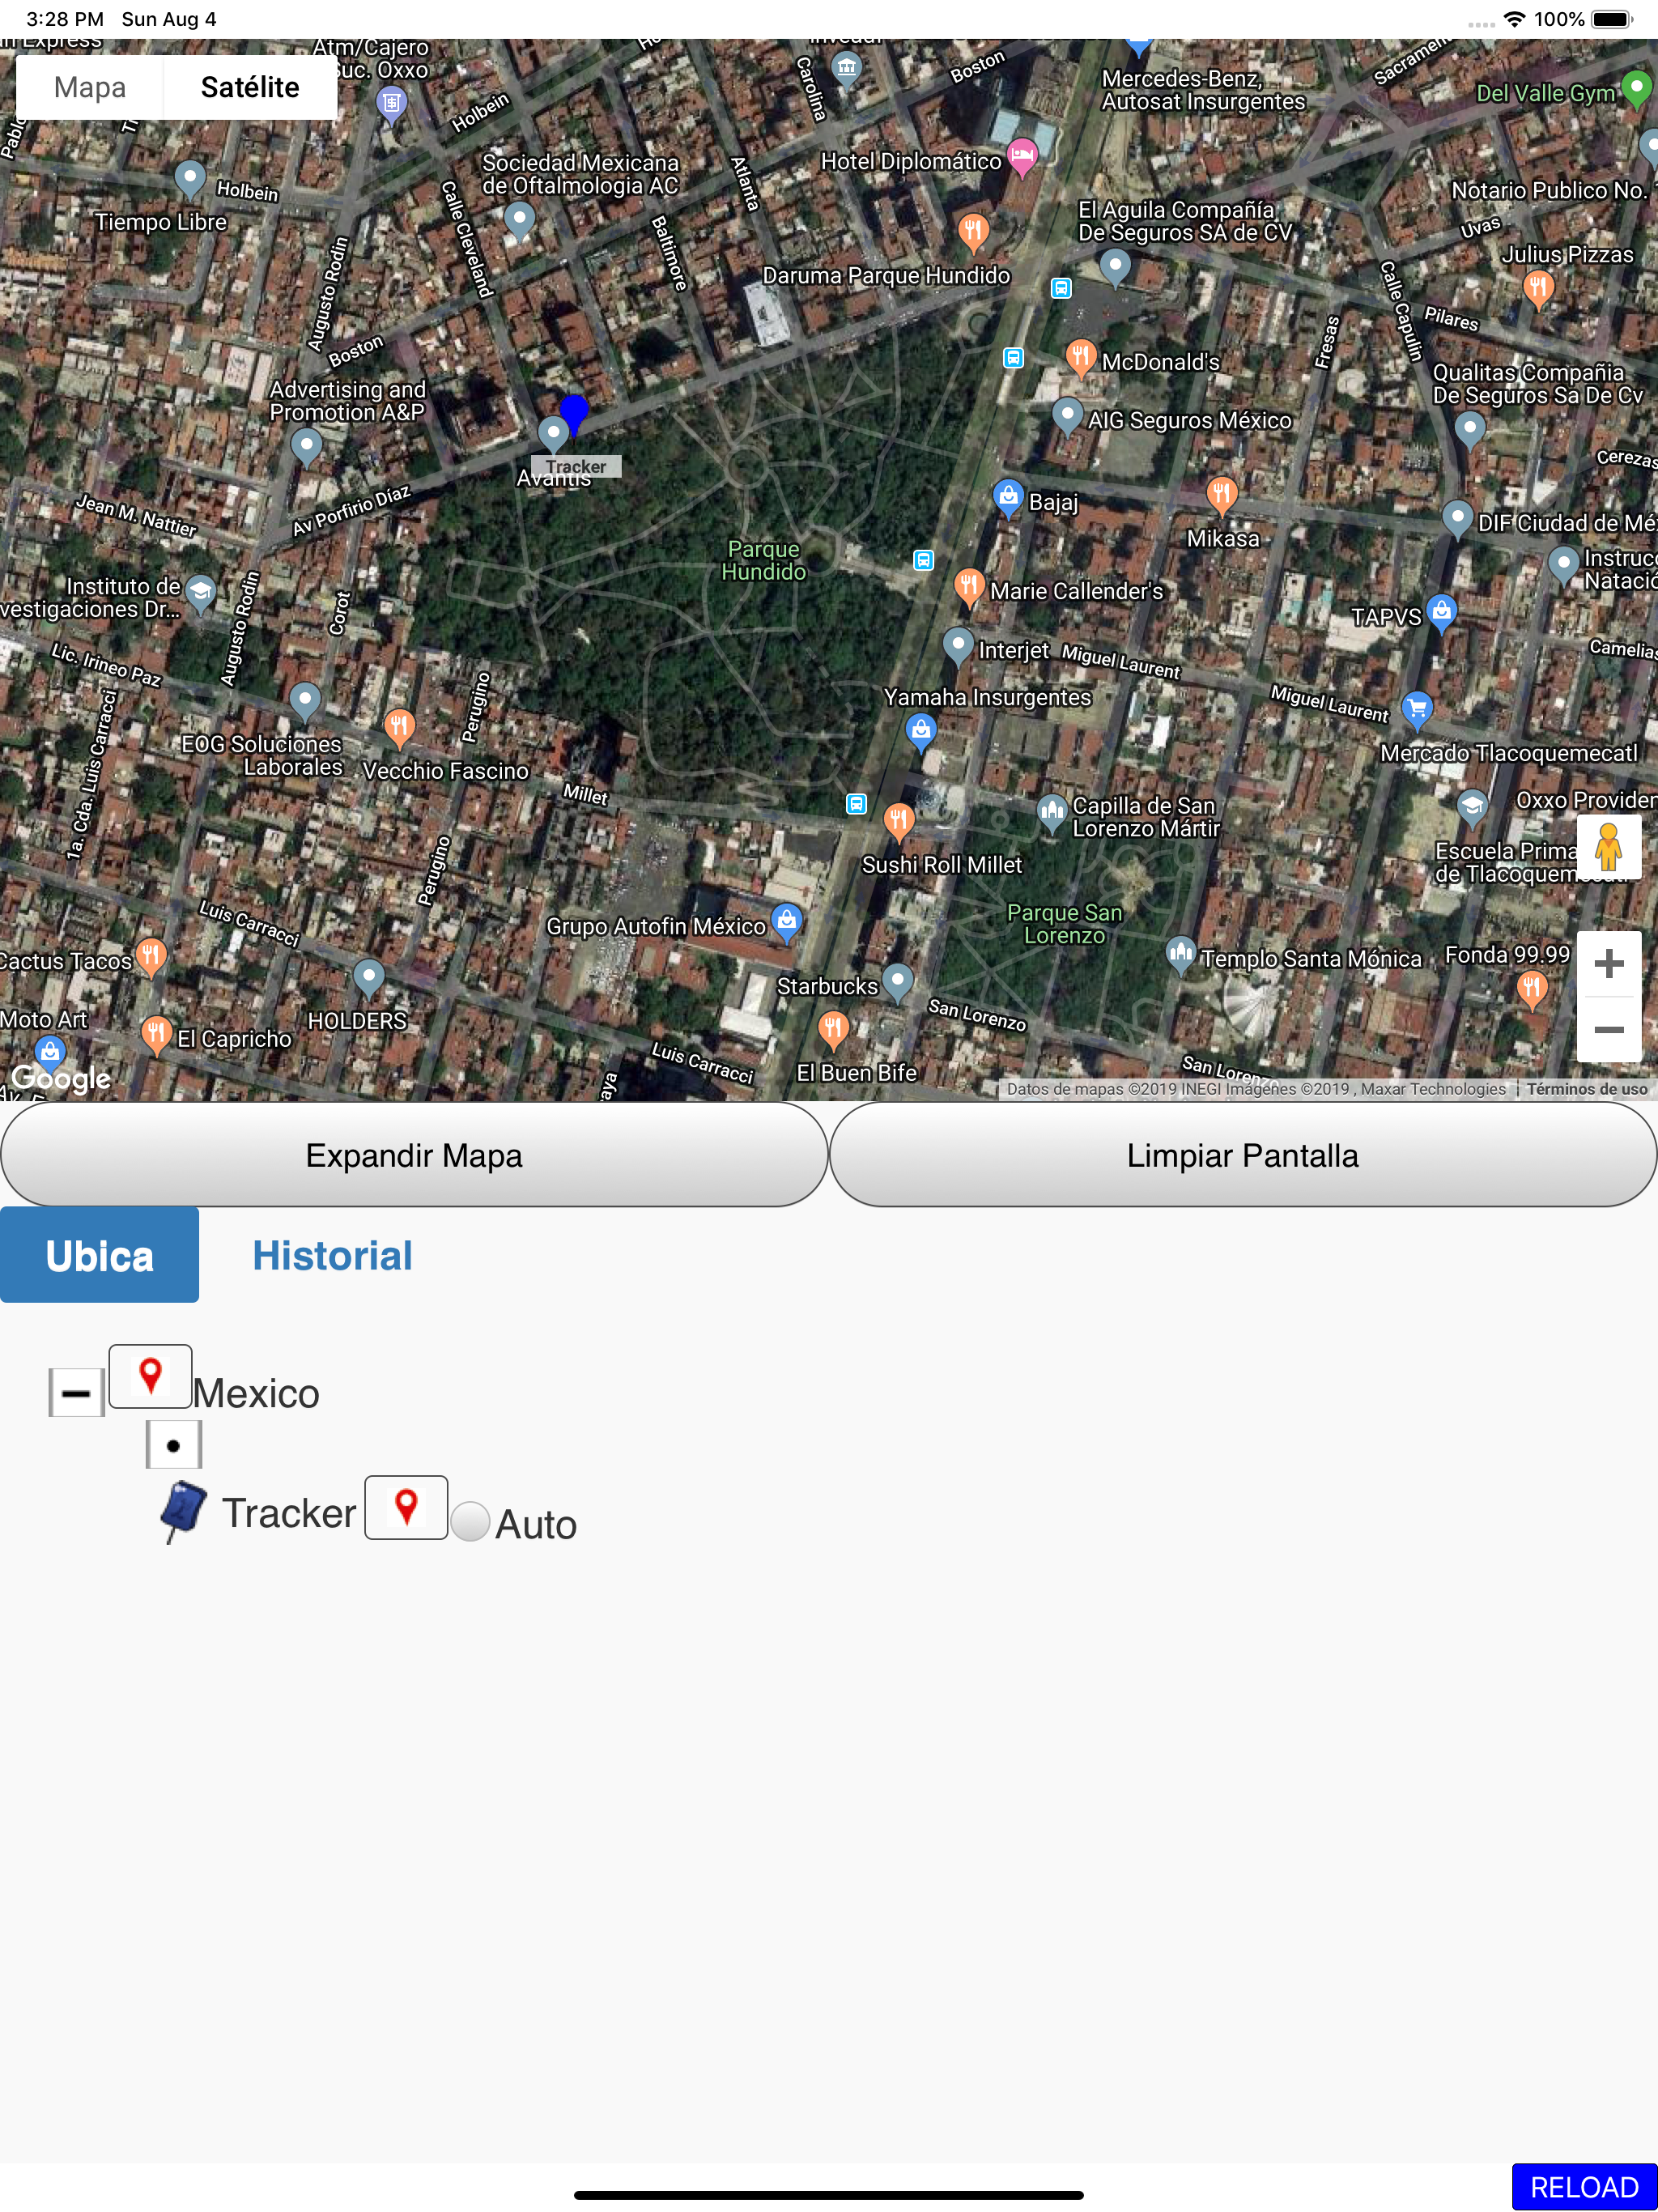Click the Grupo Autofin México shop pin
This screenshot has width=1658, height=2212.
coord(787,922)
